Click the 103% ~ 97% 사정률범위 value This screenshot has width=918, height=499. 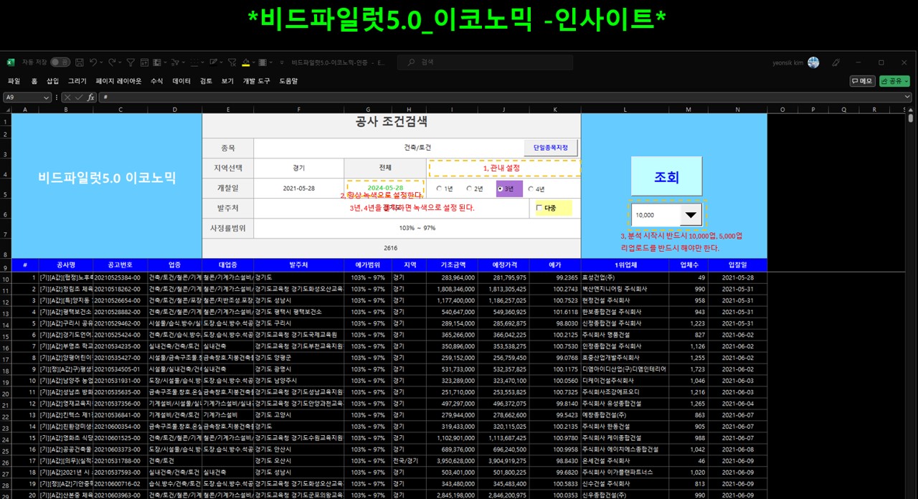[x=416, y=228]
